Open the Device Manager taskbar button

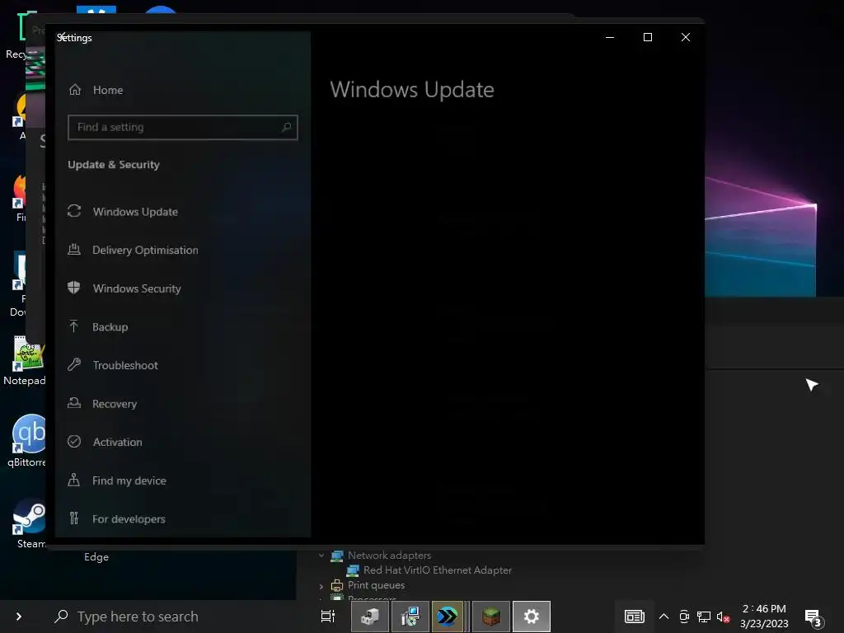370,617
